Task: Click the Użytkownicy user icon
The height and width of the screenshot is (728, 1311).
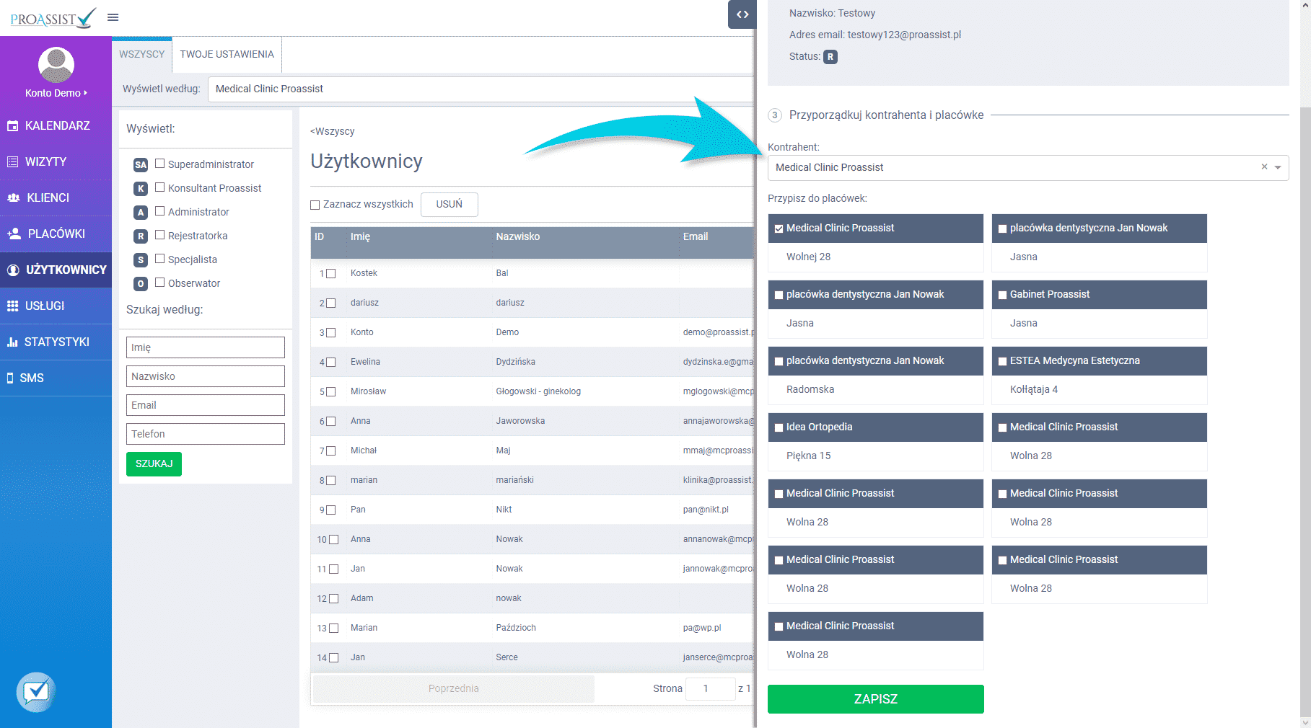Action: (x=13, y=270)
